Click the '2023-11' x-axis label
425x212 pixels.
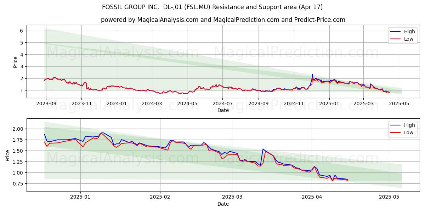(x=81, y=104)
